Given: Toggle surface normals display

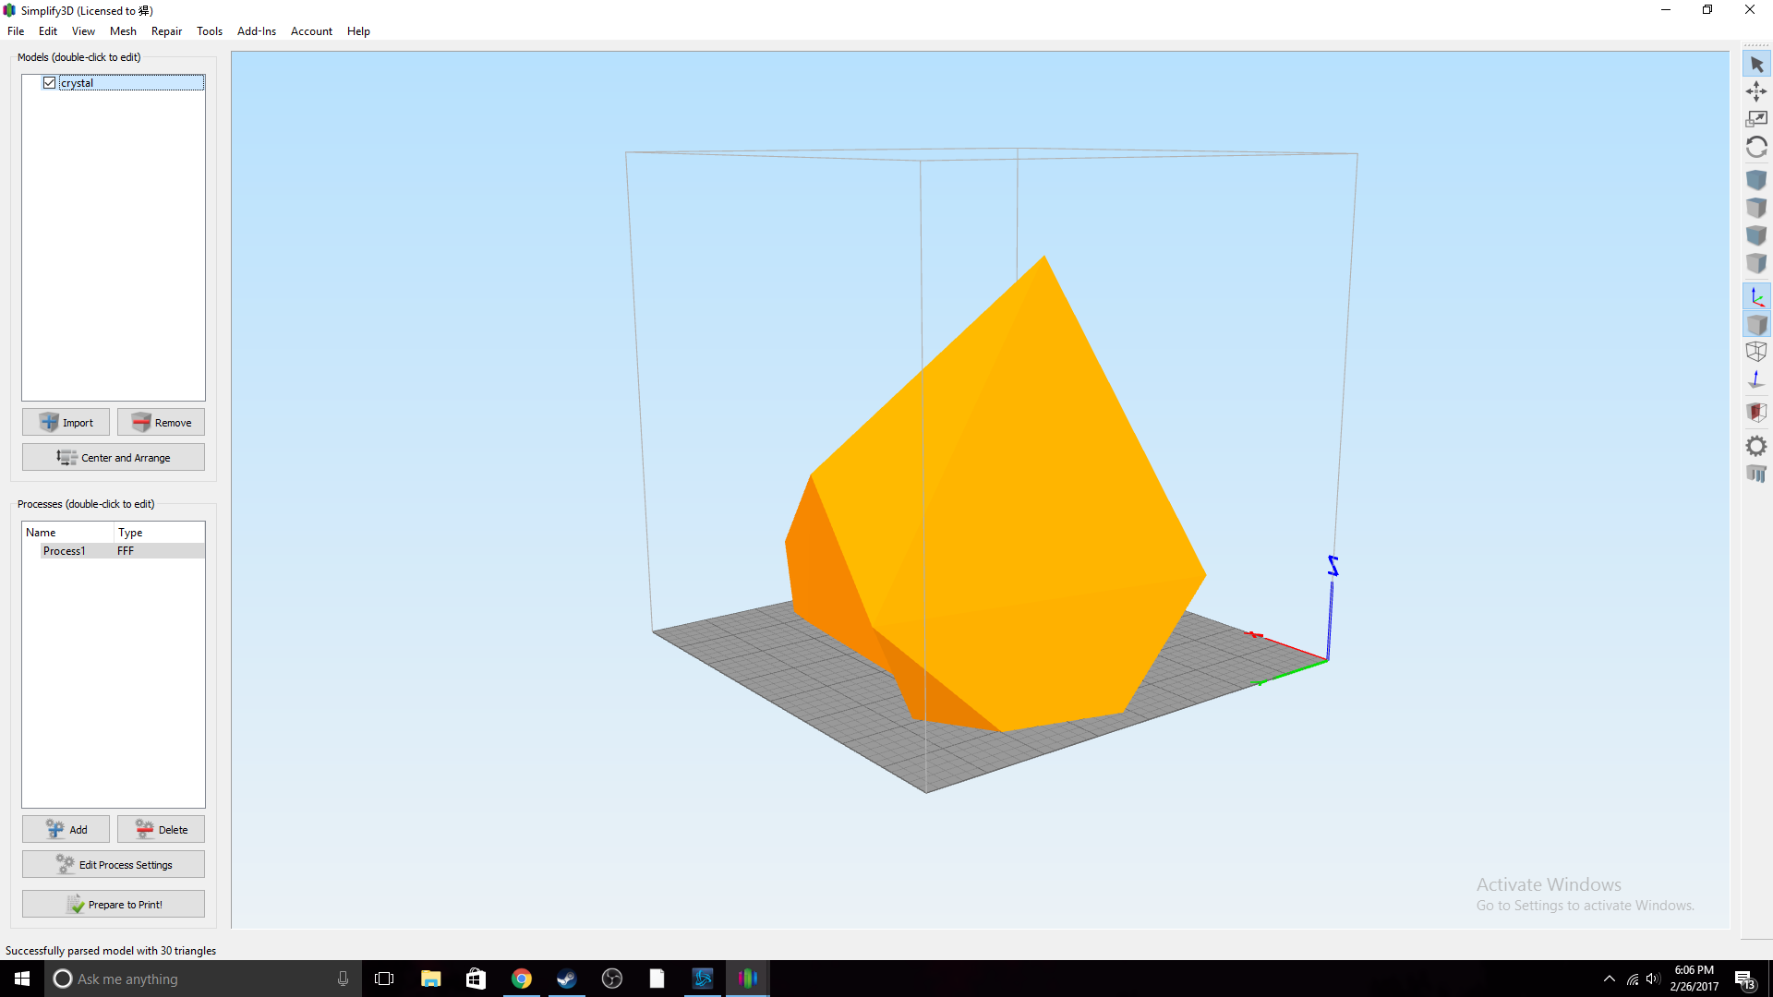Looking at the screenshot, I should pyautogui.click(x=1756, y=379).
